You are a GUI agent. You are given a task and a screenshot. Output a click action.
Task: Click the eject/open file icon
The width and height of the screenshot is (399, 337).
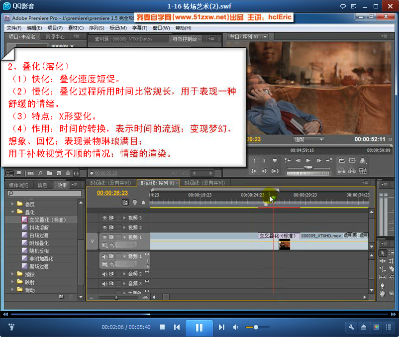[x=364, y=327]
